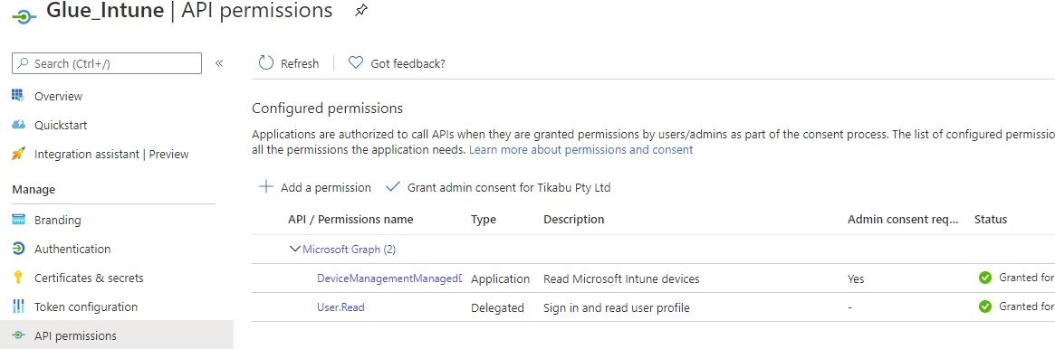Collapse the Microsoft Graph (2) group chevron
Image resolution: width=1055 pixels, height=349 pixels.
[x=294, y=249]
